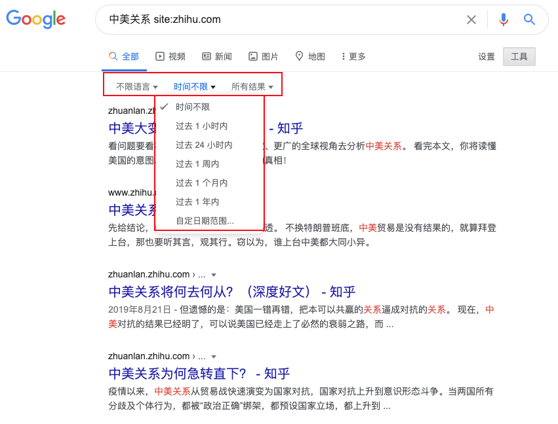The height and width of the screenshot is (424, 558).
Task: Click the Google logo
Action: click(36, 19)
